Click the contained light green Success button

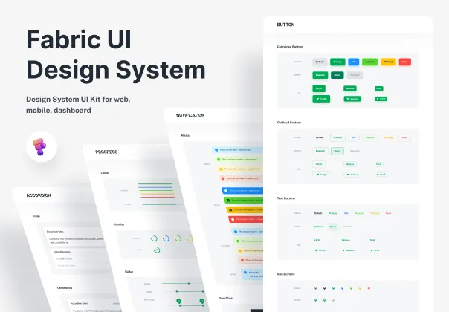point(369,62)
